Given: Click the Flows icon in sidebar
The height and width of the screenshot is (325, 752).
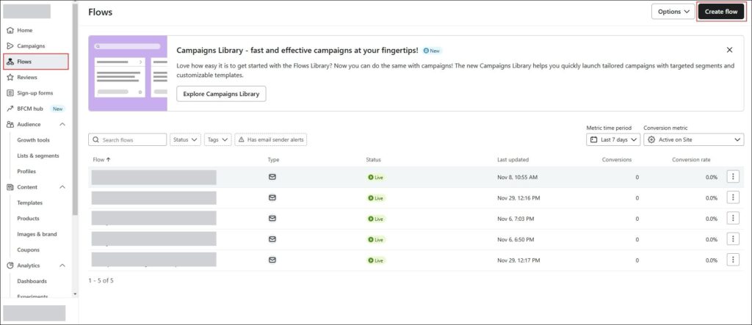Looking at the screenshot, I should pyautogui.click(x=10, y=62).
